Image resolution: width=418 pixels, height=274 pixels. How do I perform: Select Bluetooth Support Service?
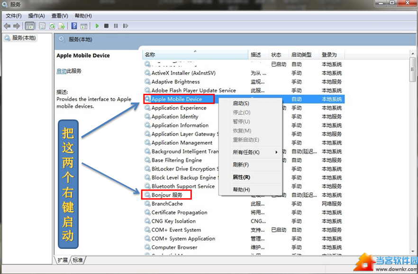click(x=183, y=186)
